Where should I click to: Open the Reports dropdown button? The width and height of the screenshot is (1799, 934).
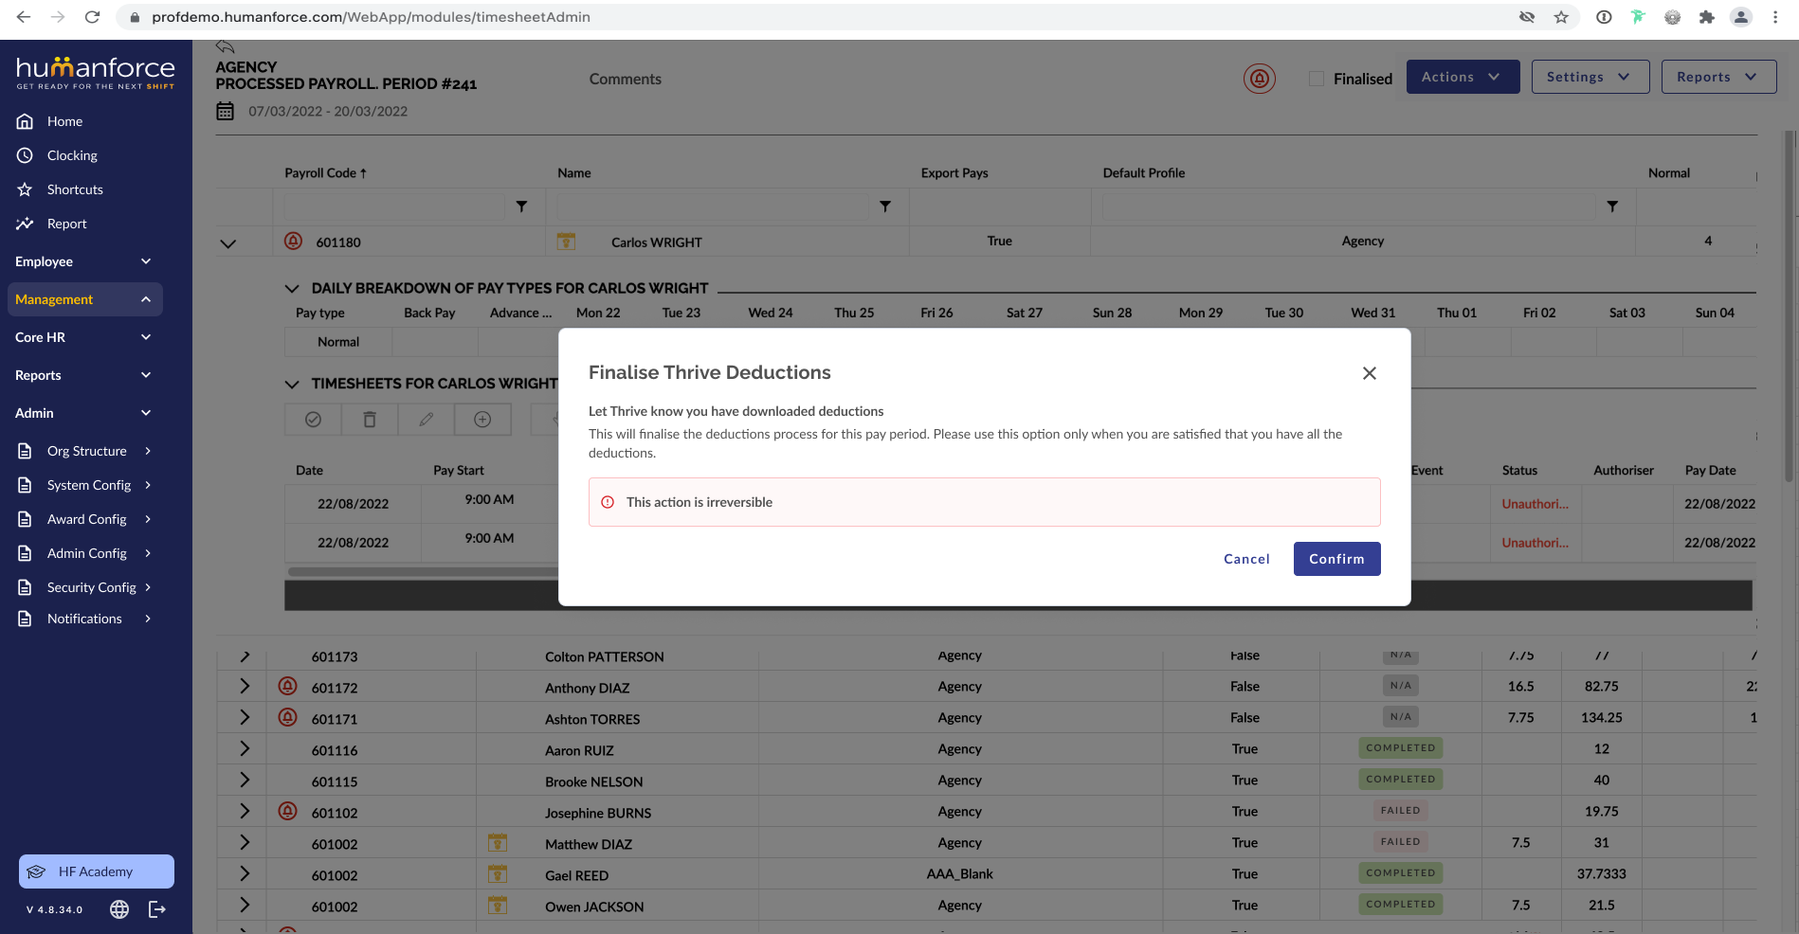pyautogui.click(x=1718, y=77)
